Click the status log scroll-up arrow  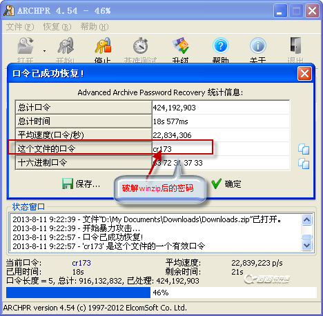coord(306,219)
